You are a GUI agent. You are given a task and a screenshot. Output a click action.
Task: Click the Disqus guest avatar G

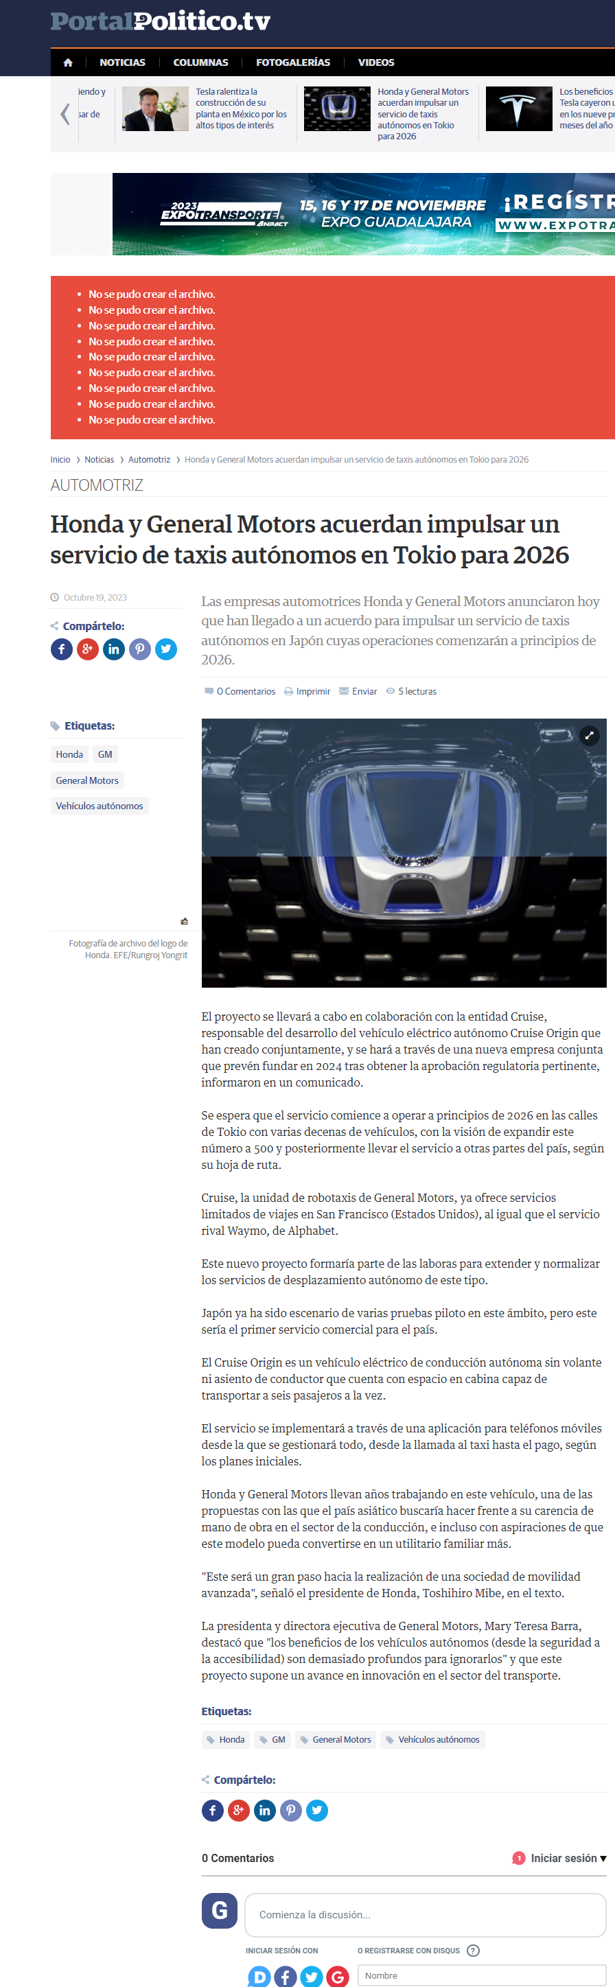220,1910
